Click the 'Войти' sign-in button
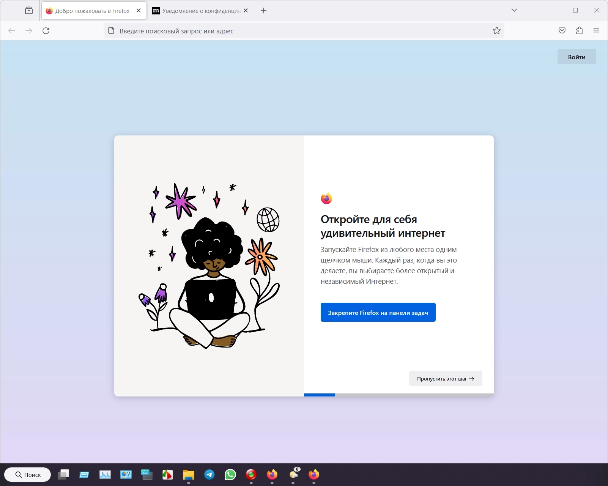This screenshot has width=608, height=486. pos(576,57)
